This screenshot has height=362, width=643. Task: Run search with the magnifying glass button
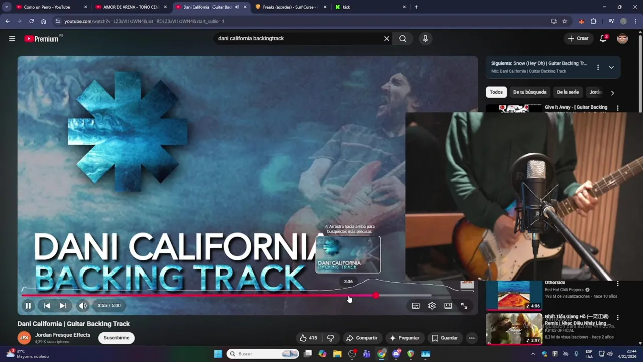[x=403, y=39]
